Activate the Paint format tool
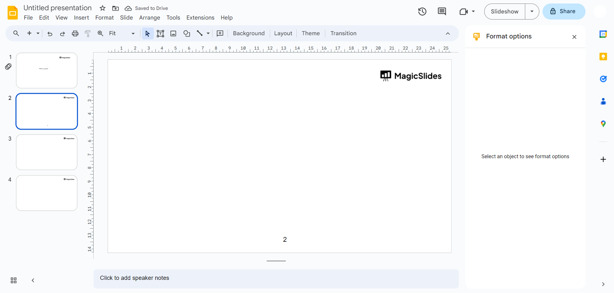614x293 pixels. 87,33
